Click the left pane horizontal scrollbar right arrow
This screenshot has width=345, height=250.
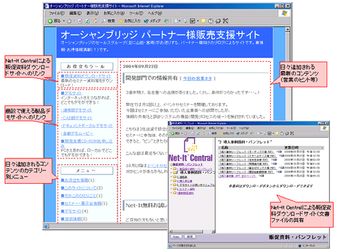coord(213,231)
